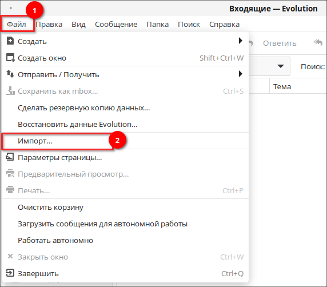Open the Сообщение menu

click(116, 25)
